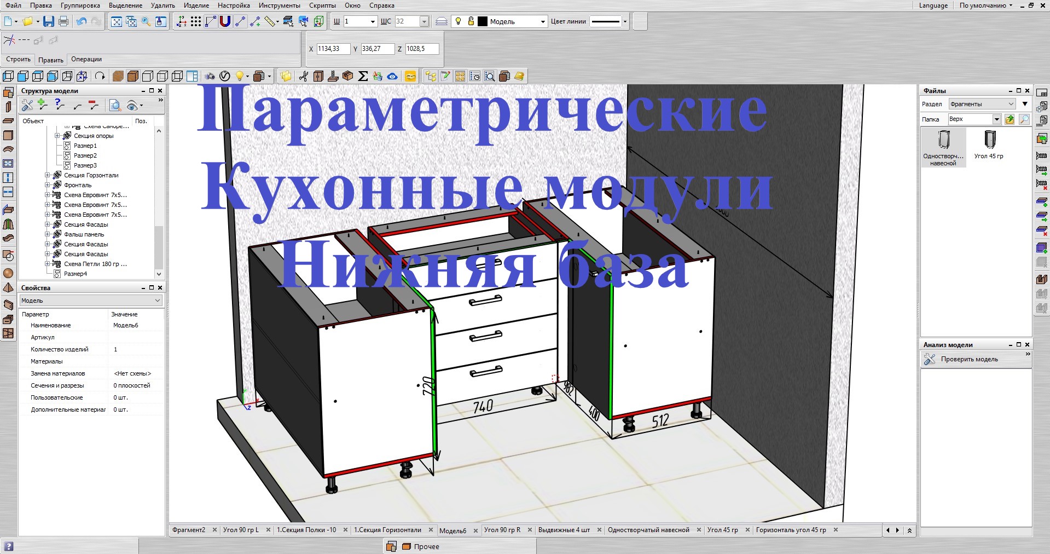Click the Проверить модель button

point(969,359)
